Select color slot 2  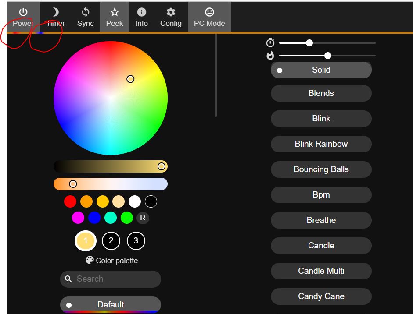(x=111, y=241)
